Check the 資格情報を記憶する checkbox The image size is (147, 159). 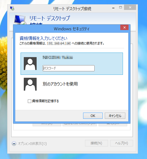(29, 101)
